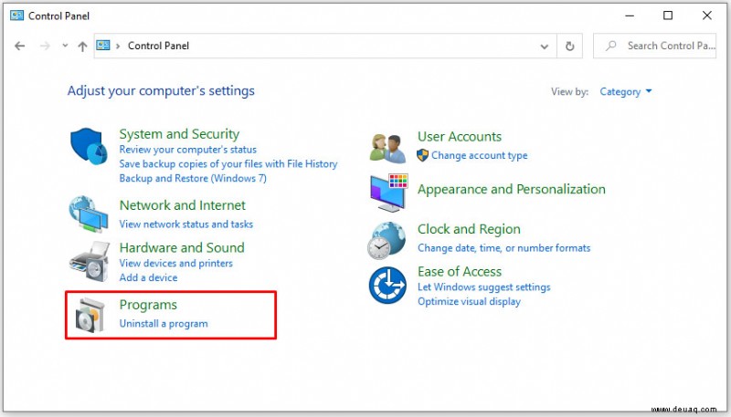
Task: Minimize the Control Panel window
Action: [630, 16]
